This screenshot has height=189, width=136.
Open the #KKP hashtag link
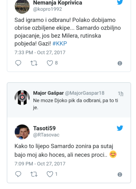pos(60,44)
